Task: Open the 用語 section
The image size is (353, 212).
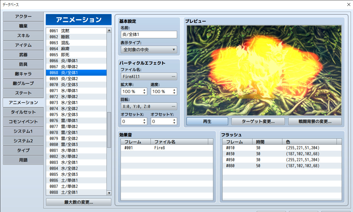Action: [23, 160]
